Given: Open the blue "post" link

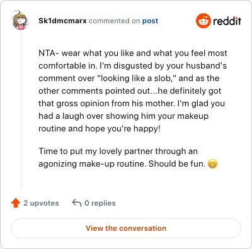Looking at the screenshot, I should tap(150, 21).
